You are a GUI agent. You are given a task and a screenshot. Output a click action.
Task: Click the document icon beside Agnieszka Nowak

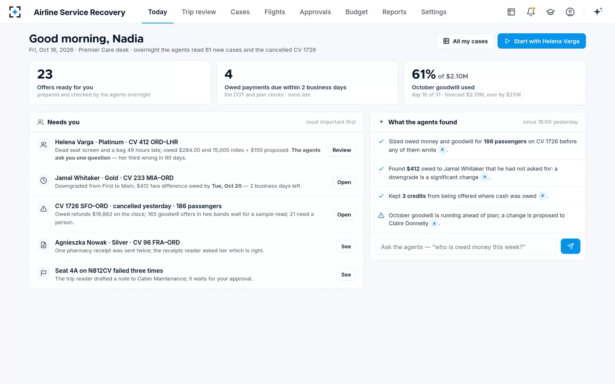coord(44,245)
